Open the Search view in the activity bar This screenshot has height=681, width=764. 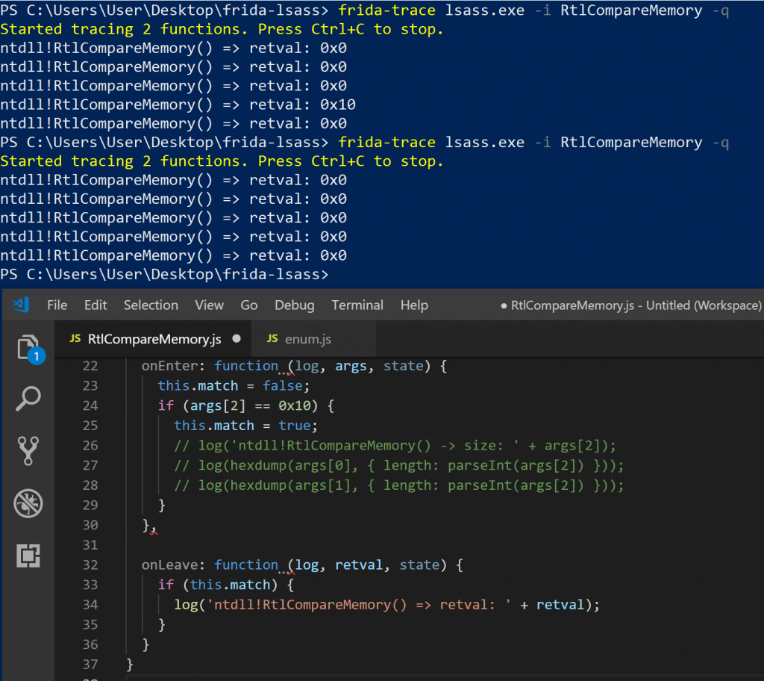pos(28,399)
